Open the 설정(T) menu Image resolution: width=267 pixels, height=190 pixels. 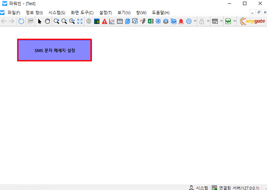(x=106, y=13)
